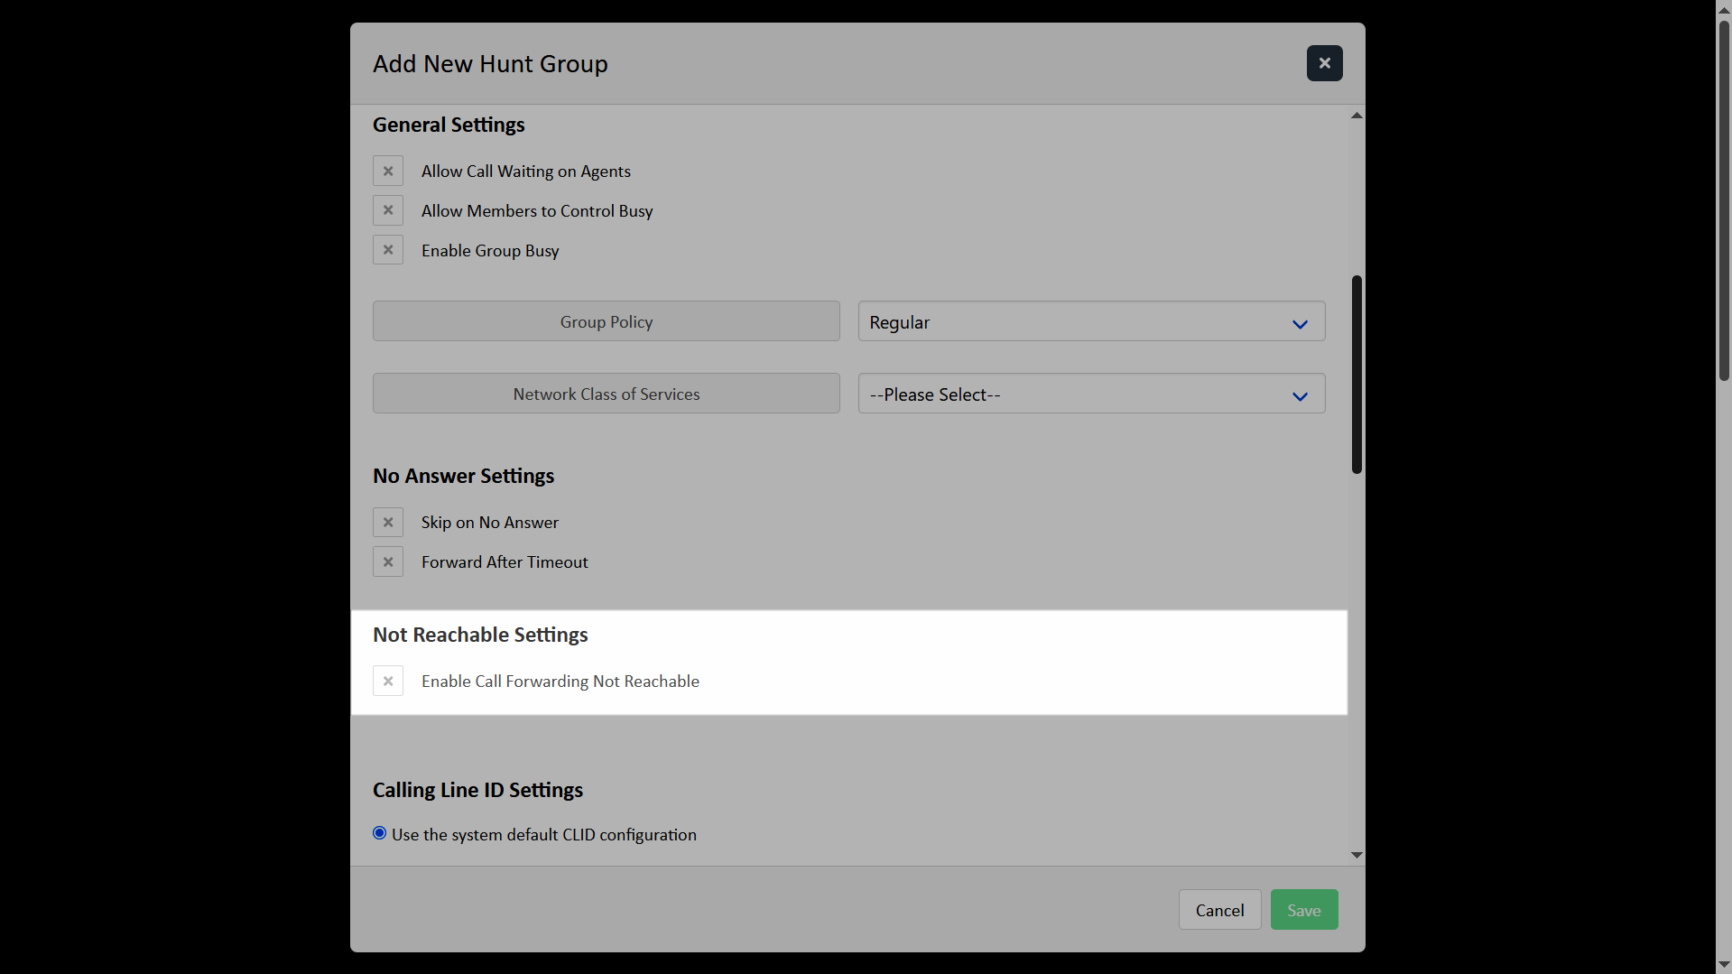Expand Network Class of Services dropdown

click(x=1091, y=394)
